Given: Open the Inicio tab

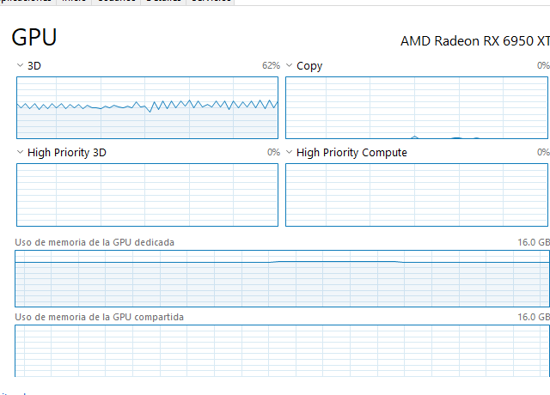Looking at the screenshot, I should pyautogui.click(x=75, y=2).
